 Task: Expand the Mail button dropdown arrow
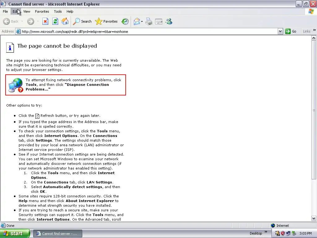(142, 21)
